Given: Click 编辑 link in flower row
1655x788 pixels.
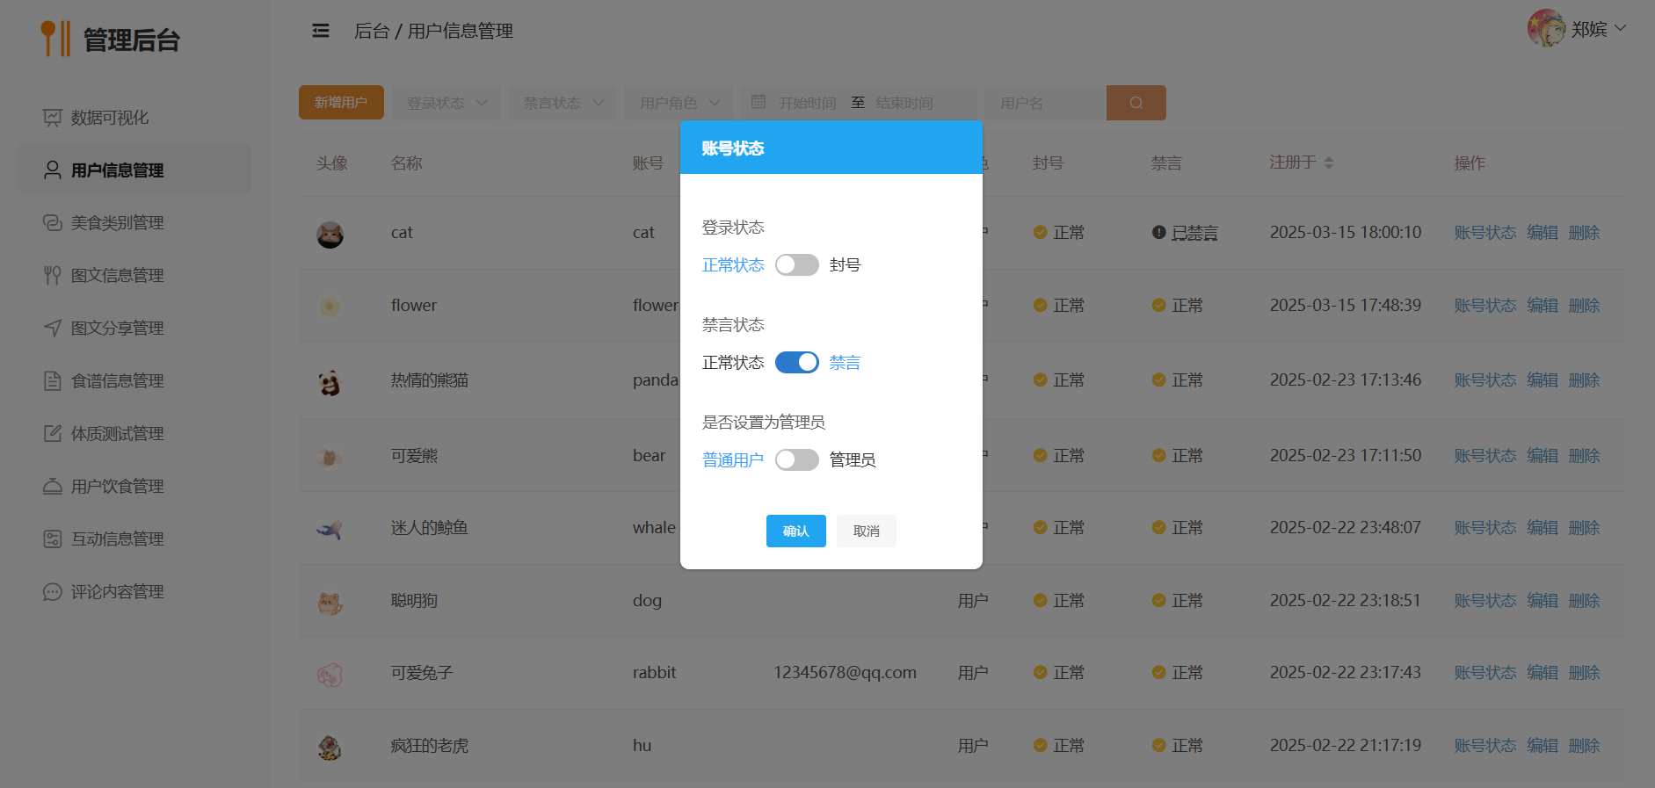Looking at the screenshot, I should [x=1542, y=306].
